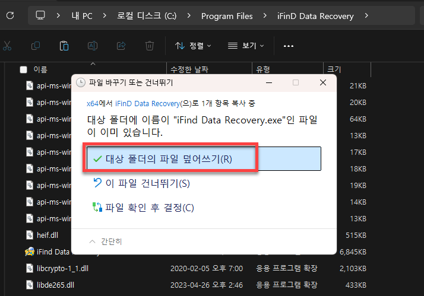This screenshot has height=296, width=424.
Task: Sort by 크기 column header
Action: [x=334, y=69]
